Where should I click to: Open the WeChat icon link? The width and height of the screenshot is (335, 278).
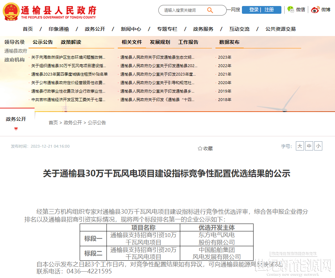291,10
